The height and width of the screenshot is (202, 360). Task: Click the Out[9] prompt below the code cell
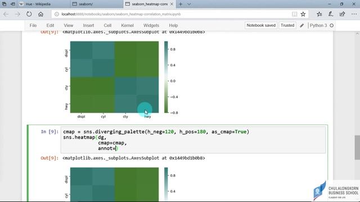click(x=49, y=158)
